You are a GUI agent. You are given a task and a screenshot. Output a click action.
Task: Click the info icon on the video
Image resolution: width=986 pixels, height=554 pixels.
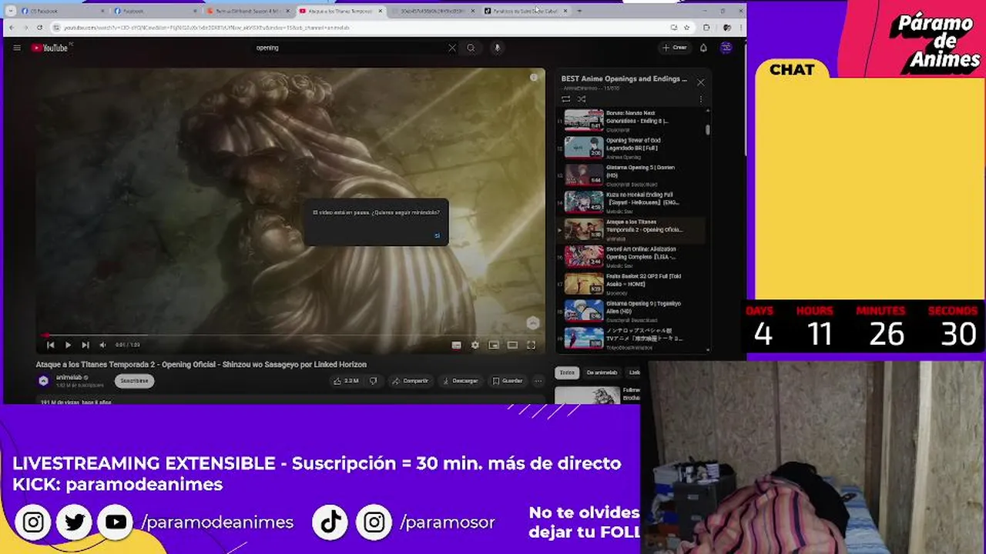[x=534, y=78]
